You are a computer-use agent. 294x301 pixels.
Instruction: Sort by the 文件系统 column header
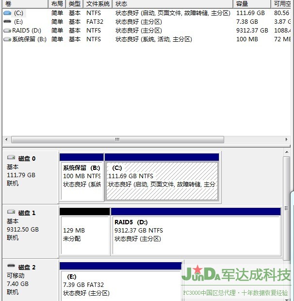98,4
